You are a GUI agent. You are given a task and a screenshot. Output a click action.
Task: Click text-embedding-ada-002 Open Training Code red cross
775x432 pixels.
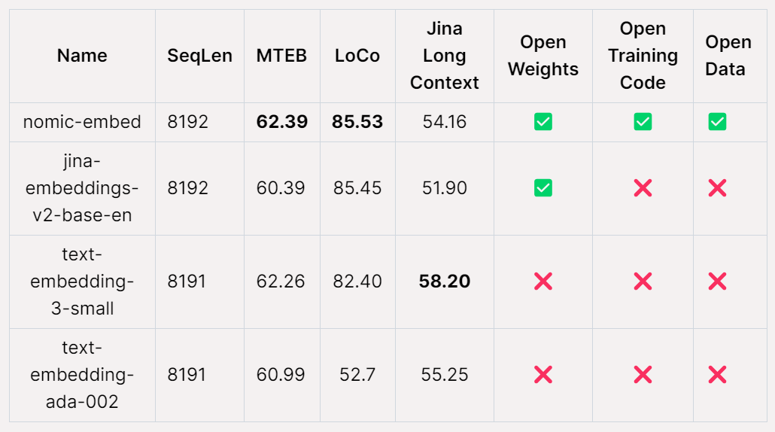point(643,374)
